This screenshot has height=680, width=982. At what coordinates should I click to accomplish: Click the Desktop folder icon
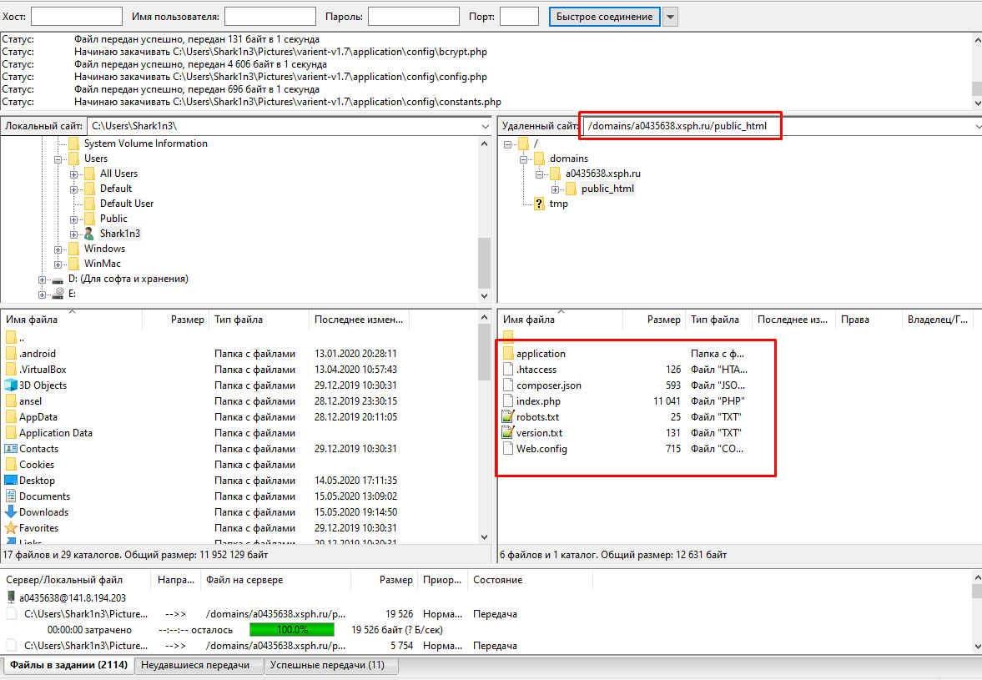coord(11,481)
